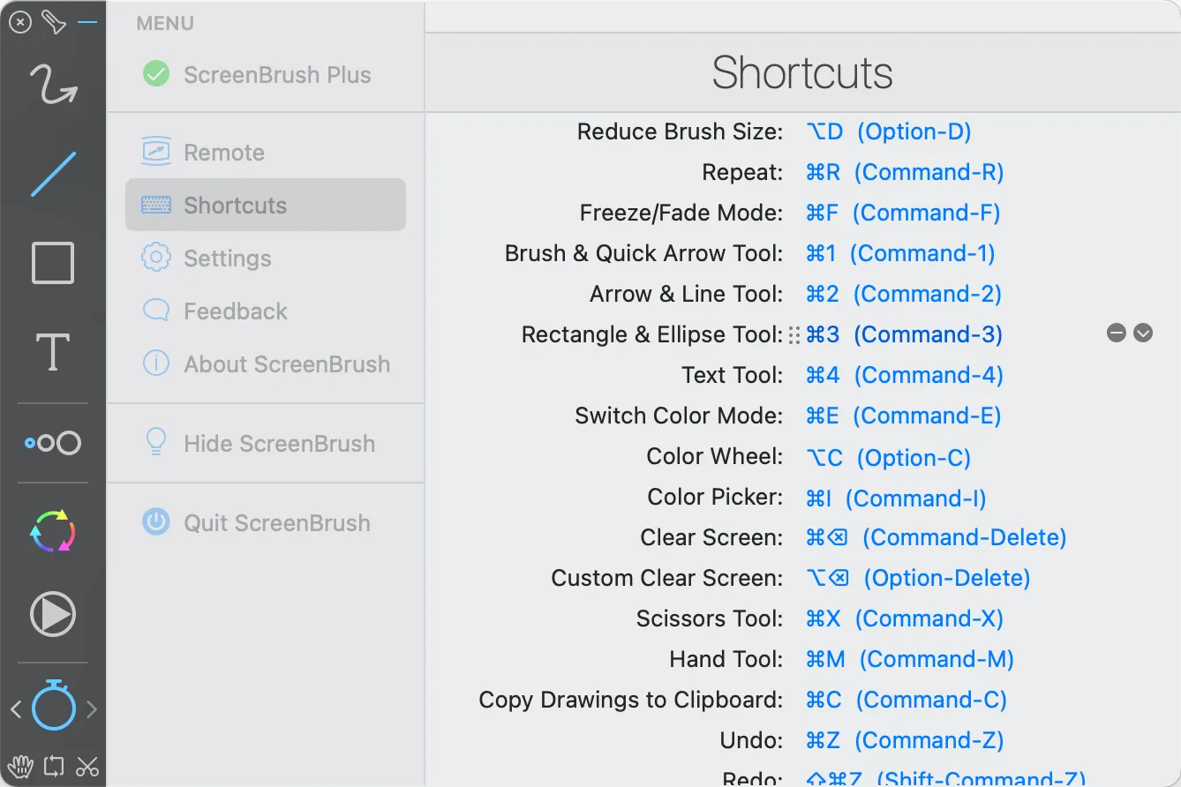
Task: Click the Command-F Freeze/Fade shortcut link
Action: [903, 213]
